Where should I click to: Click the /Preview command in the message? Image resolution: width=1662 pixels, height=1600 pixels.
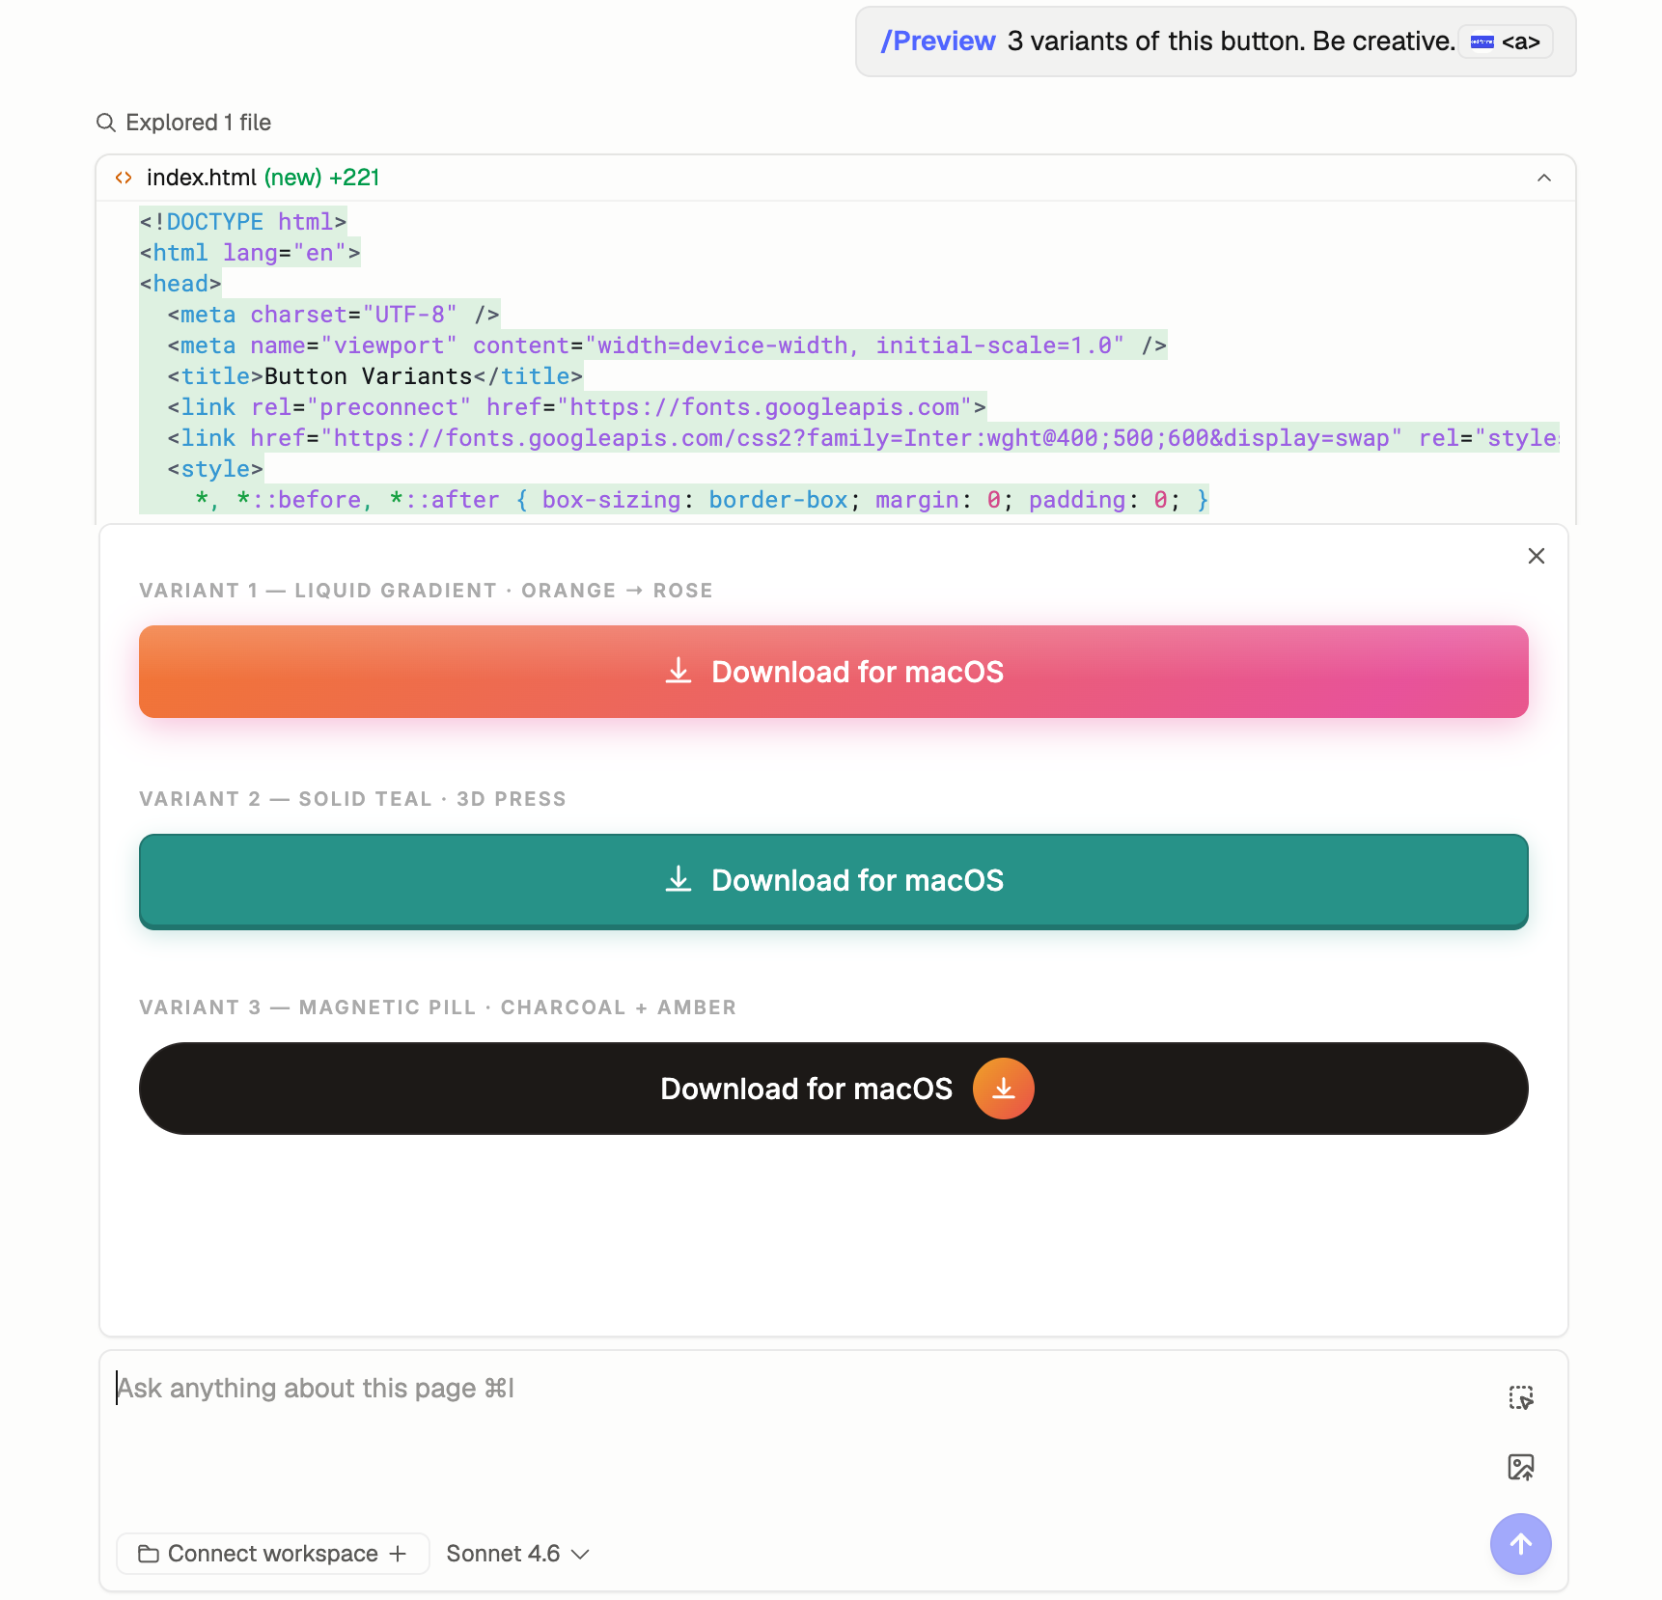937,41
